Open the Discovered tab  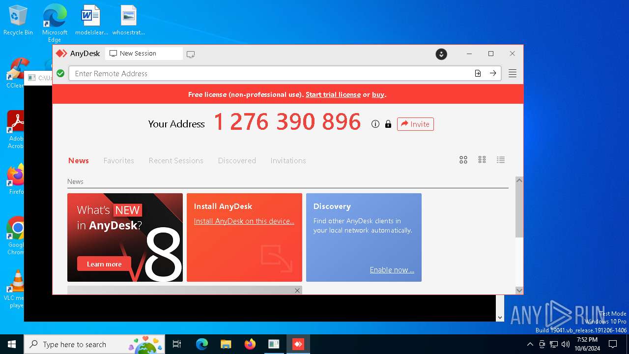coord(237,161)
